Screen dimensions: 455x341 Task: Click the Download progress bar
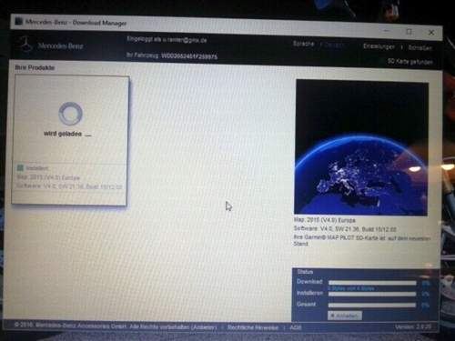(372, 283)
